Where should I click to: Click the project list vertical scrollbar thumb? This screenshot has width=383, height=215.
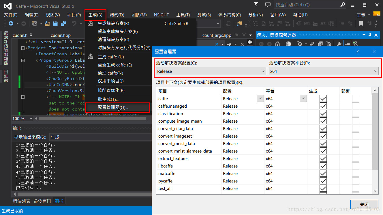[x=375, y=132]
